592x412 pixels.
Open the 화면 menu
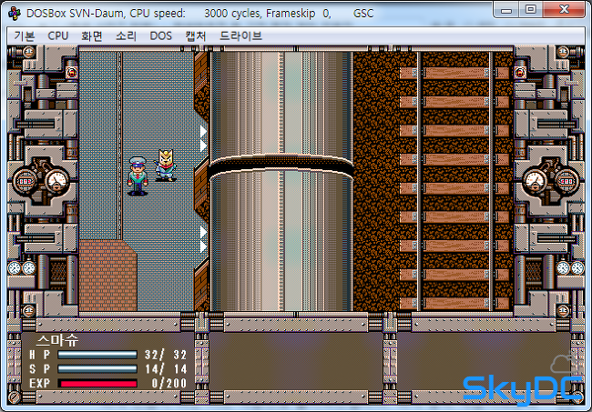click(x=92, y=36)
